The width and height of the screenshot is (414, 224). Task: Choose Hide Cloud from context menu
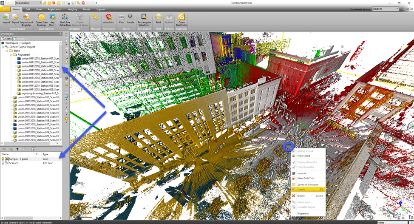click(x=308, y=156)
